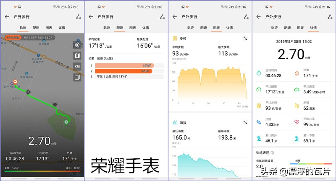Tap the highest altitude value 193.8 米
Image resolution: width=336 pixels, height=181 pixels.
[x=227, y=137]
